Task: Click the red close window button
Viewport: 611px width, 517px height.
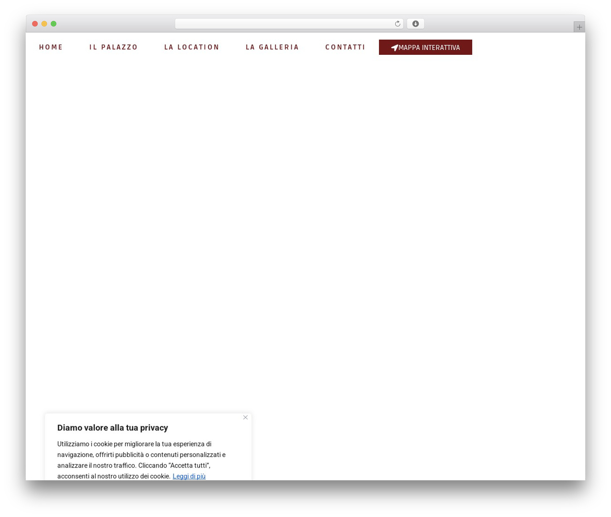Action: (x=35, y=24)
